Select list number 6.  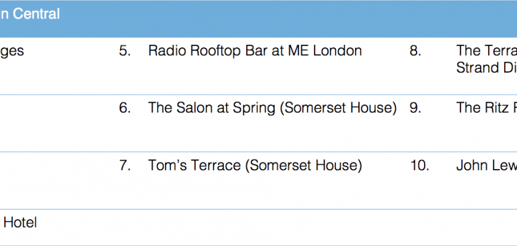(x=125, y=108)
